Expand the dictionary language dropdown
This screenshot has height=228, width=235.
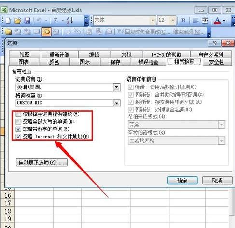click(117, 87)
